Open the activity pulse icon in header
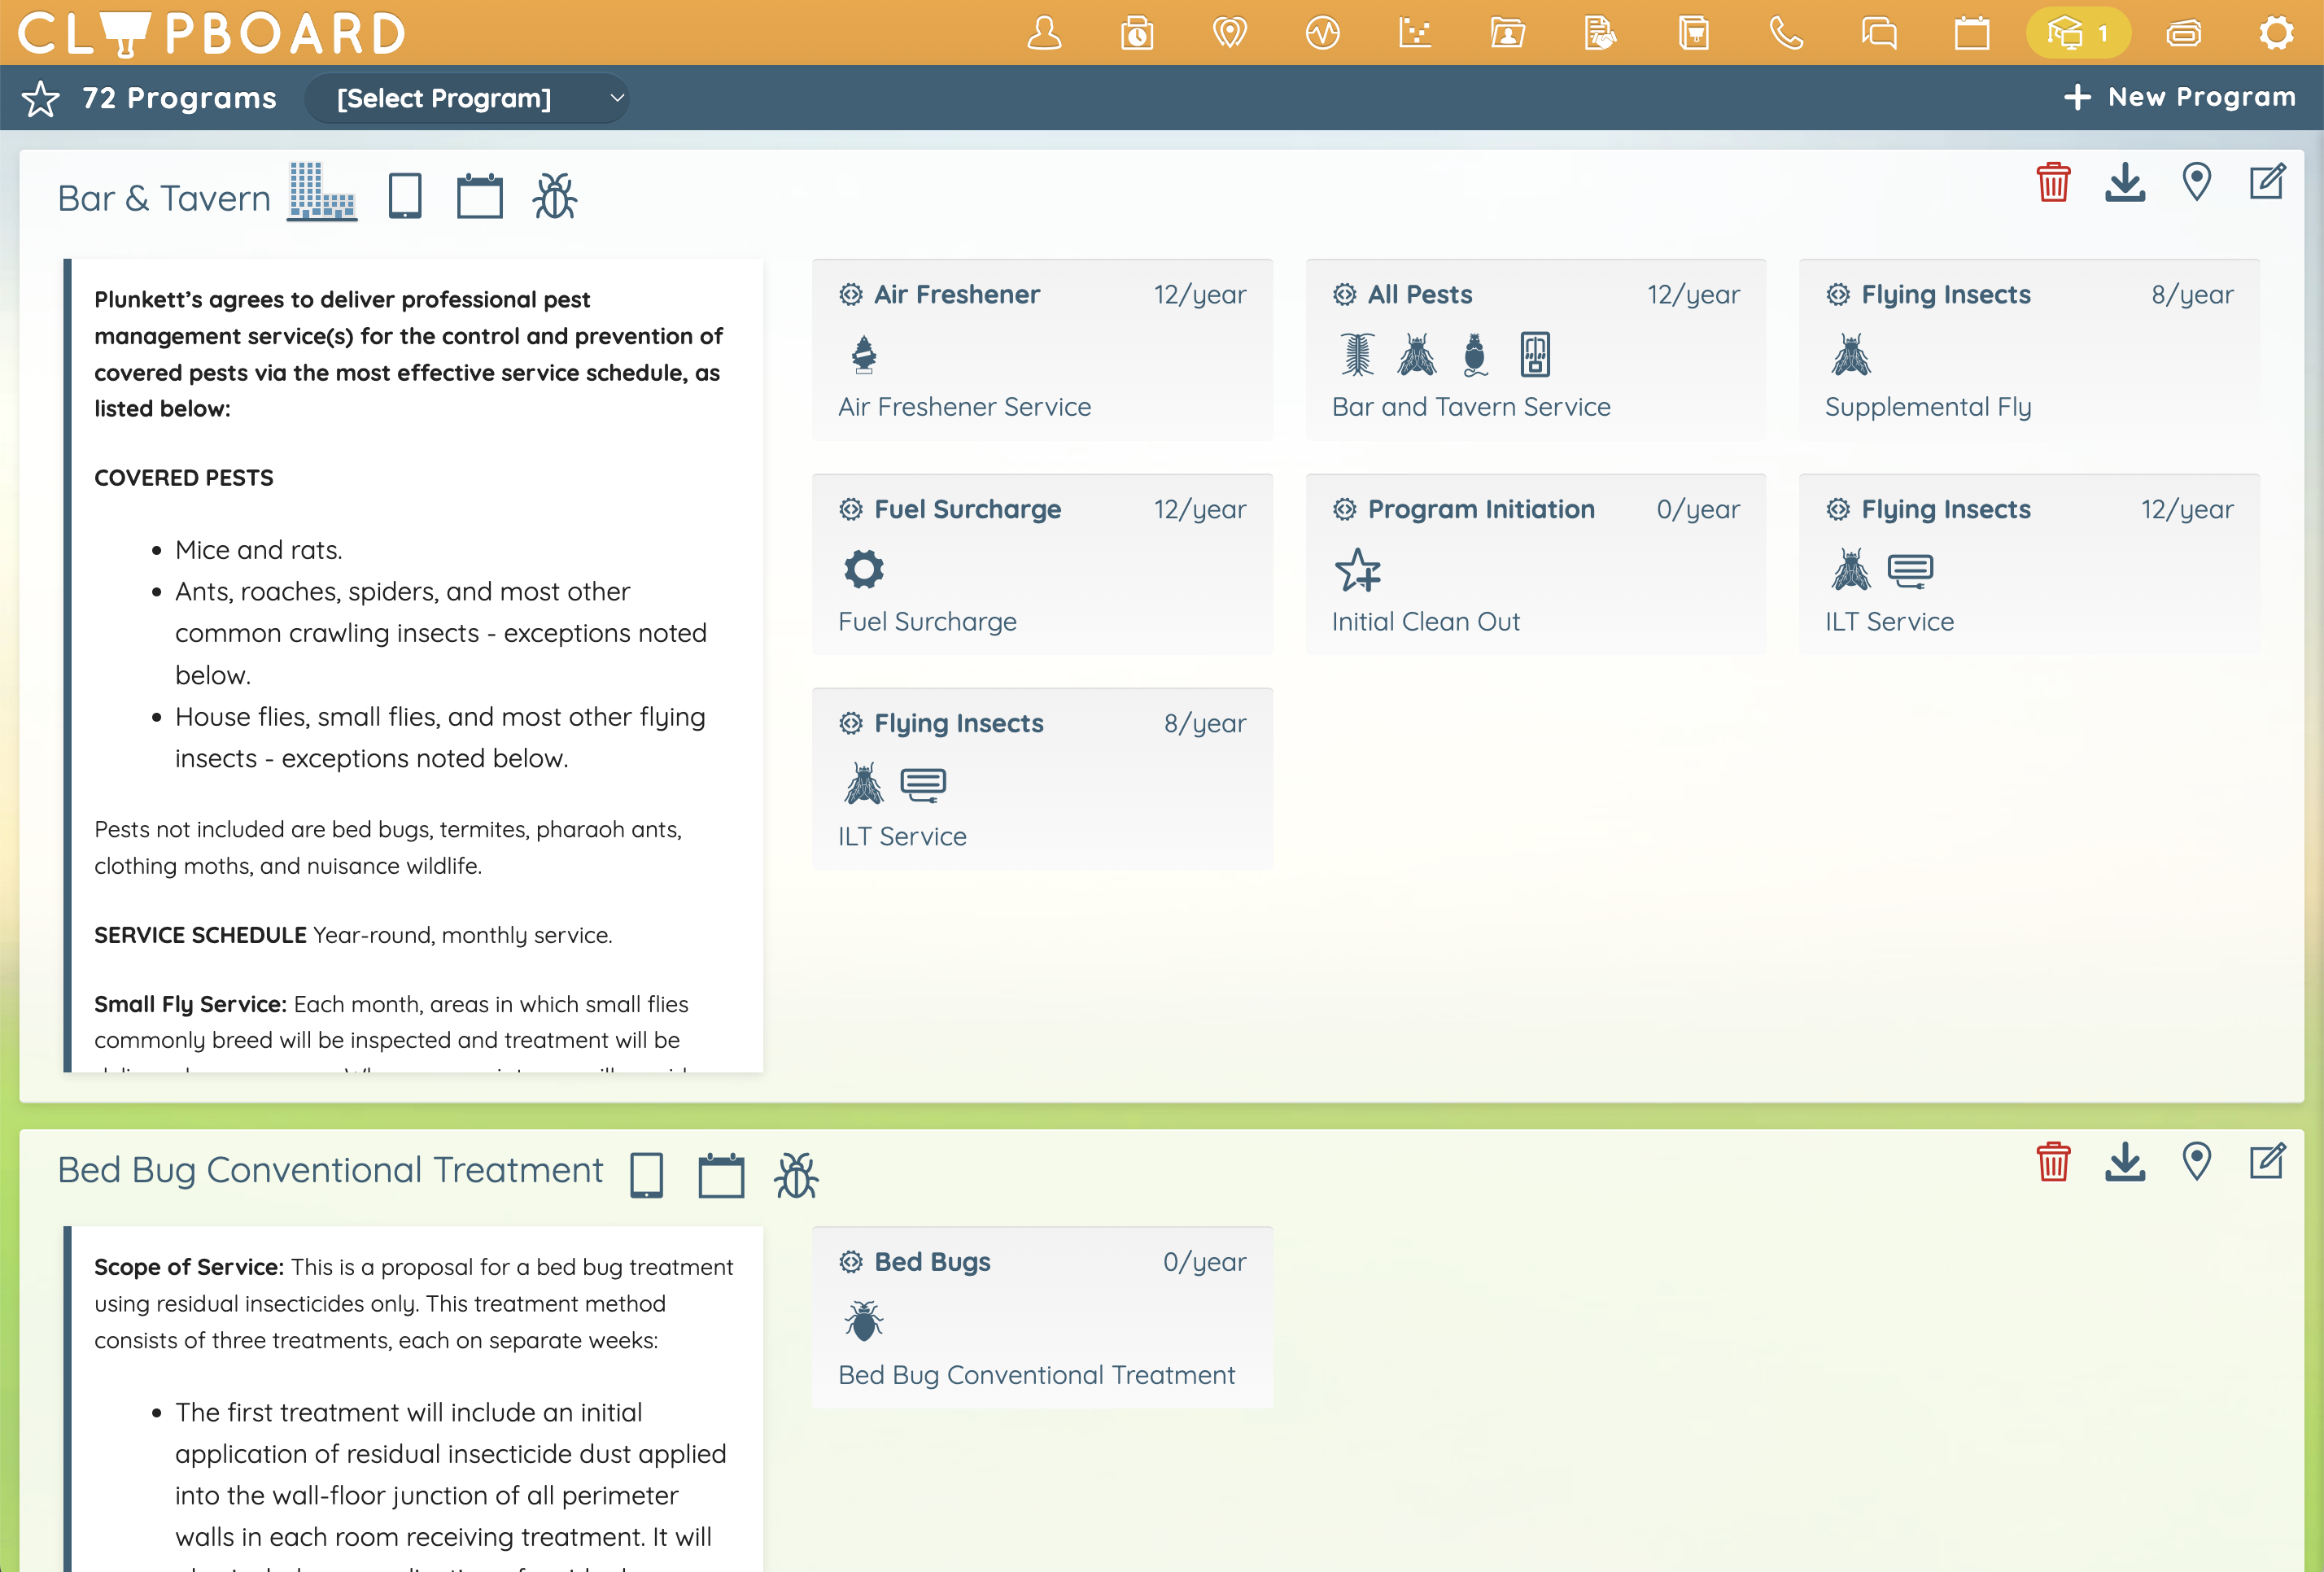Image resolution: width=2324 pixels, height=1572 pixels. point(1322,33)
